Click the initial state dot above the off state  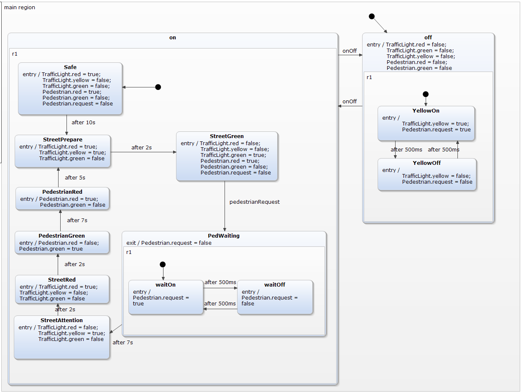point(372,16)
